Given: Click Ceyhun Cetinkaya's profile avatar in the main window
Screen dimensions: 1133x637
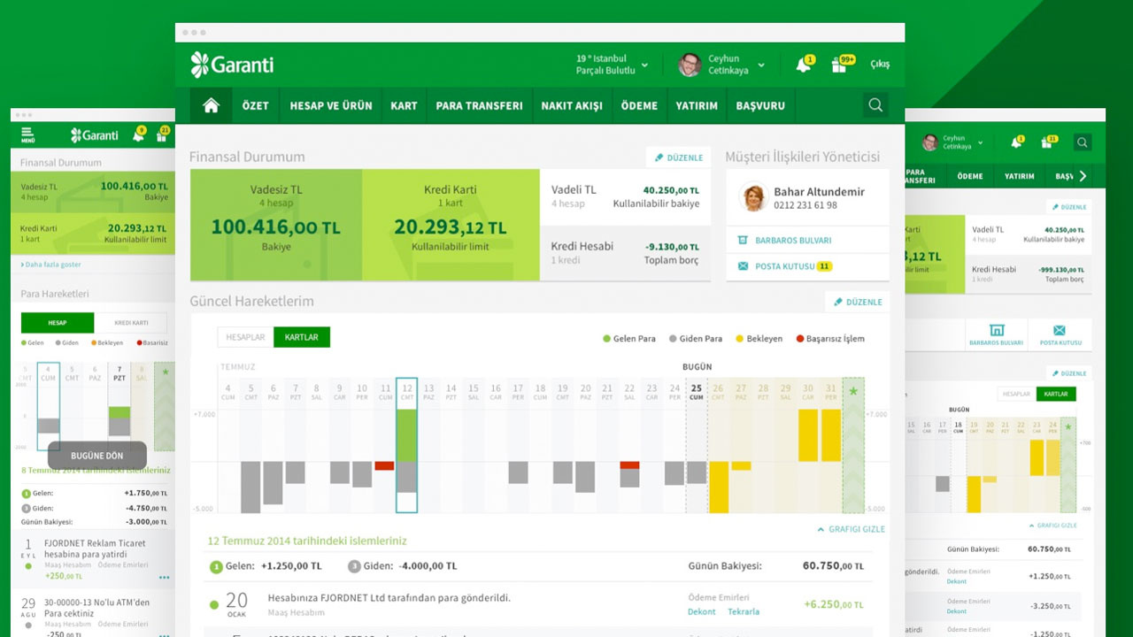Looking at the screenshot, I should (x=690, y=65).
